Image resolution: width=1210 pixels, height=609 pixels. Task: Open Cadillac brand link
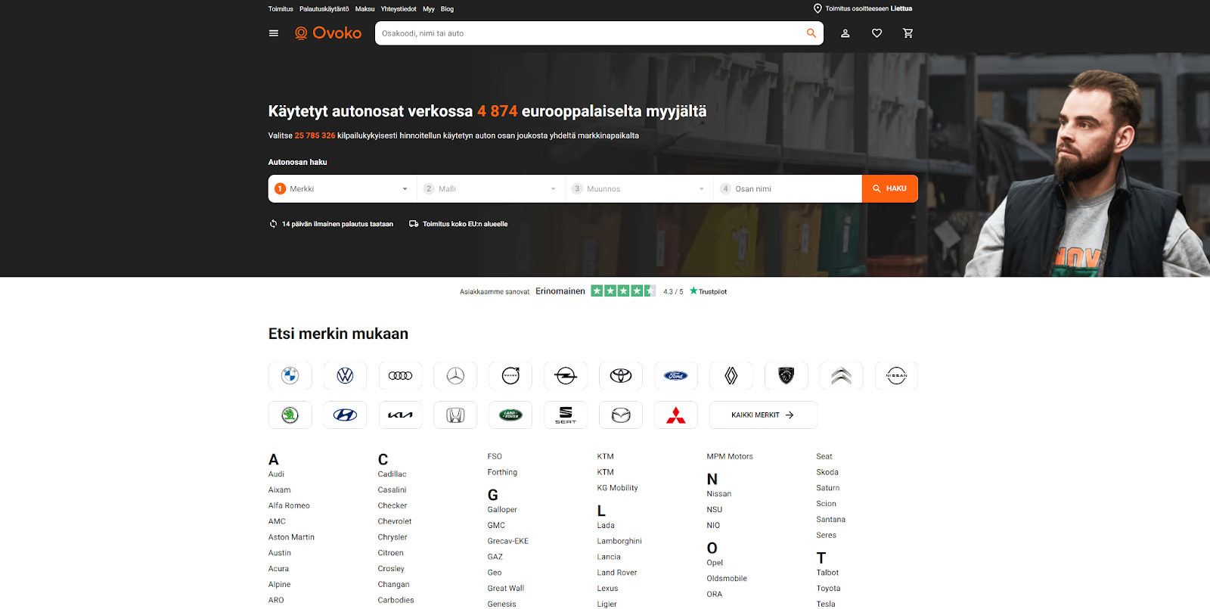[392, 474]
